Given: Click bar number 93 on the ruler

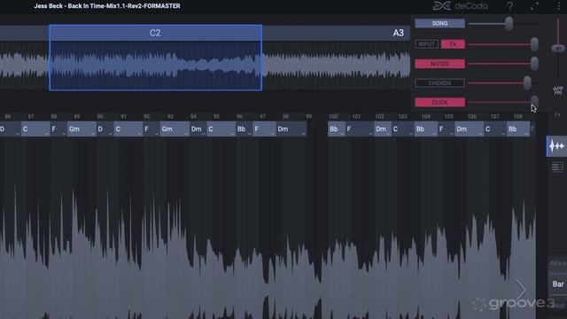Looking at the screenshot, I should tap(170, 116).
